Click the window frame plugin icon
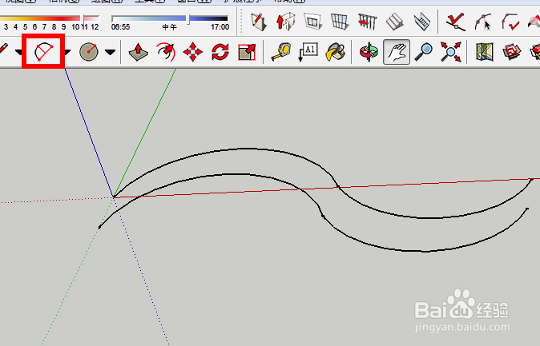 click(x=313, y=22)
